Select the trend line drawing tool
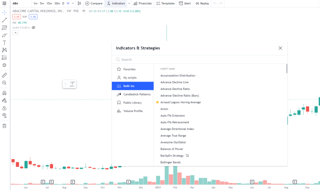 coord(4,20)
